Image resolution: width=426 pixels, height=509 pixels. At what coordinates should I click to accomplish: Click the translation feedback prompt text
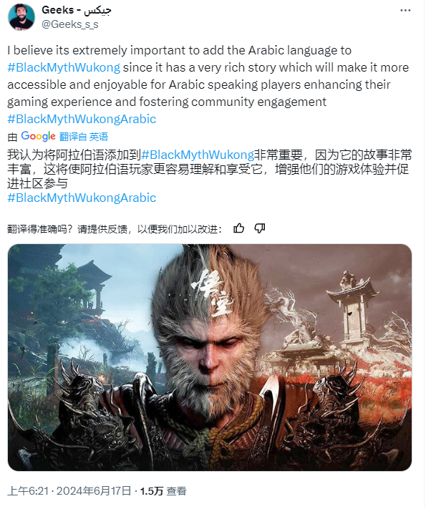click(x=115, y=229)
